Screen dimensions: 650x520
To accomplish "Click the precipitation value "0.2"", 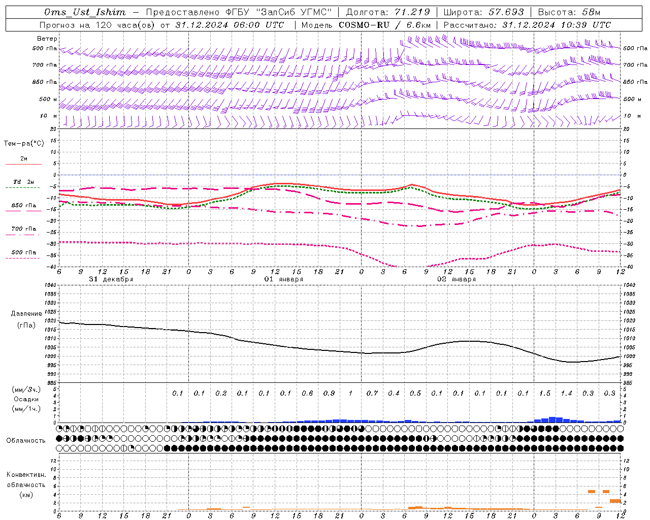I will point(221,393).
